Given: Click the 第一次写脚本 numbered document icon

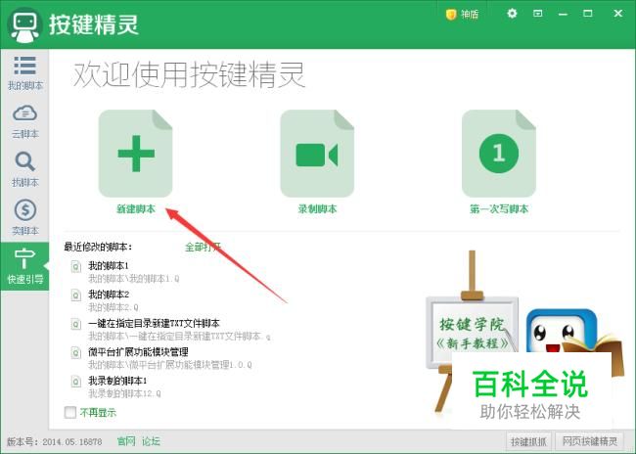Looking at the screenshot, I should tap(499, 154).
